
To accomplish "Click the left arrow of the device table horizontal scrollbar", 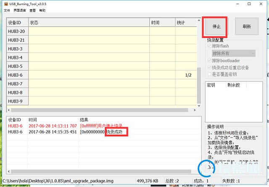I will pyautogui.click(x=10, y=110).
